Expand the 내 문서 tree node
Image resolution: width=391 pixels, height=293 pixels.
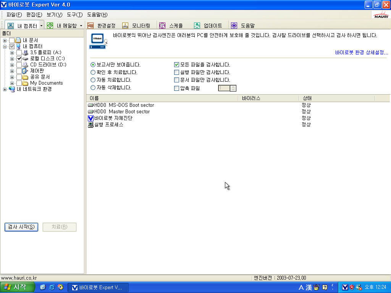click(5, 40)
